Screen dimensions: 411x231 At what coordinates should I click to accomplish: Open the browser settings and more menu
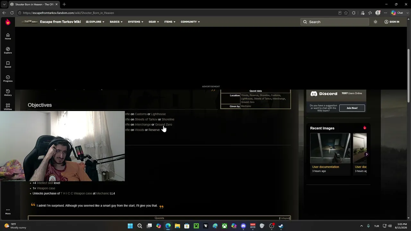[386, 13]
